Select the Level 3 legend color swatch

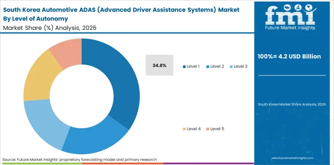coord(231,67)
